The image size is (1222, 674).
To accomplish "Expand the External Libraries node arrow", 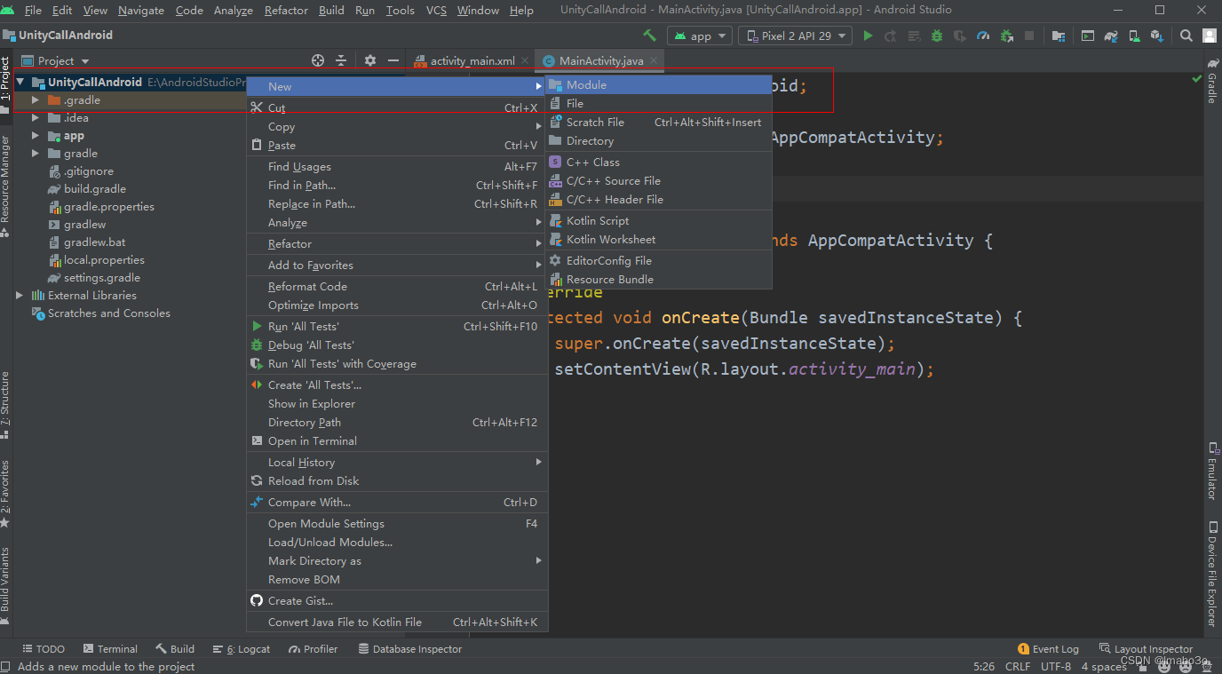I will point(20,295).
